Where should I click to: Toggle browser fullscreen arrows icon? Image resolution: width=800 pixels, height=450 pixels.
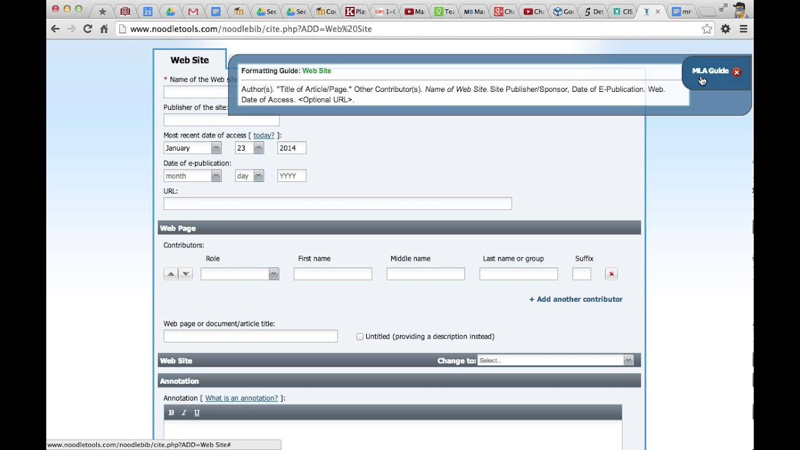point(723,8)
